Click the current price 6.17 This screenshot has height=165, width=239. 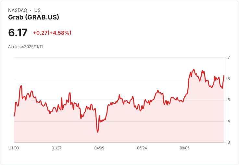click(x=18, y=33)
